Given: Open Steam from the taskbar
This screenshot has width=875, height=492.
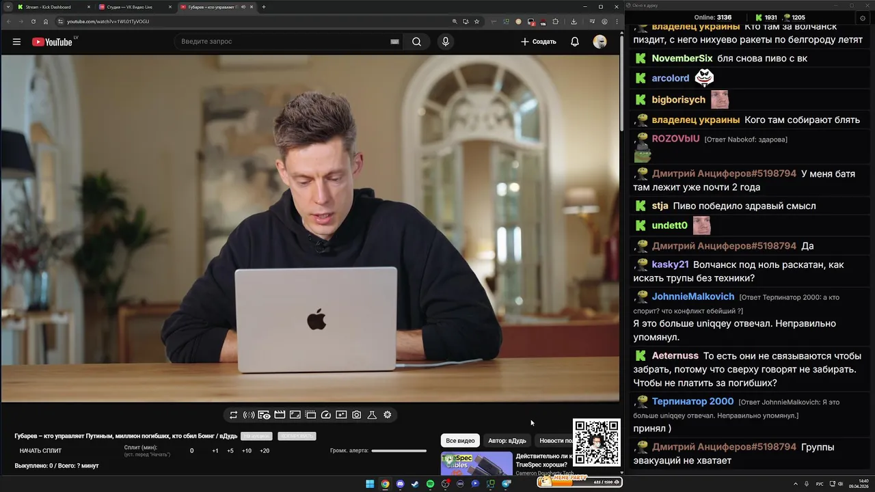Looking at the screenshot, I should pyautogui.click(x=415, y=484).
